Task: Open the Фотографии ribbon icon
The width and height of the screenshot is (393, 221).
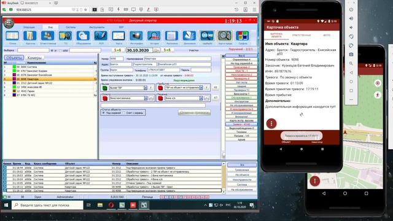Action: 136,36
